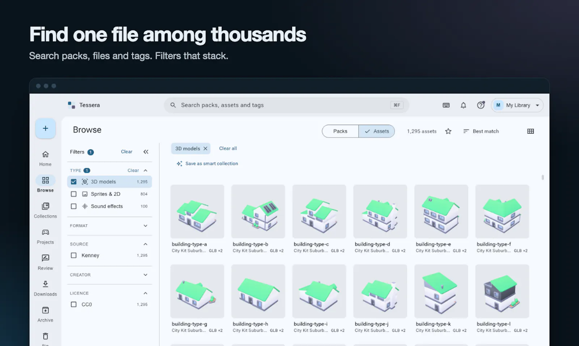Image resolution: width=579 pixels, height=346 pixels.
Task: Open the building-type-a thumbnail
Action: (197, 212)
